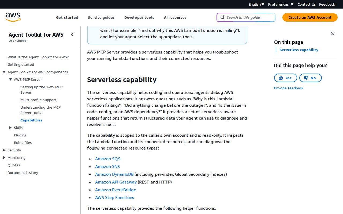
Task: Collapse Agent Toolkit for AWS components tree
Action: tap(4, 72)
